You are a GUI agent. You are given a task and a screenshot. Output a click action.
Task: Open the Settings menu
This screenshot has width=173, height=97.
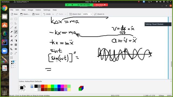click(47, 10)
